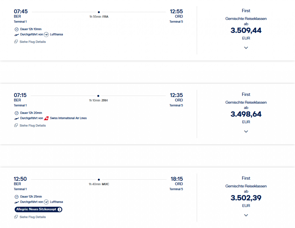295x228 pixels.
Task: Click the clock icon beside Dauer 12h 25min
Action: [16, 197]
